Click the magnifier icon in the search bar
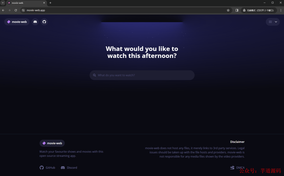The width and height of the screenshot is (284, 176). pos(94,75)
